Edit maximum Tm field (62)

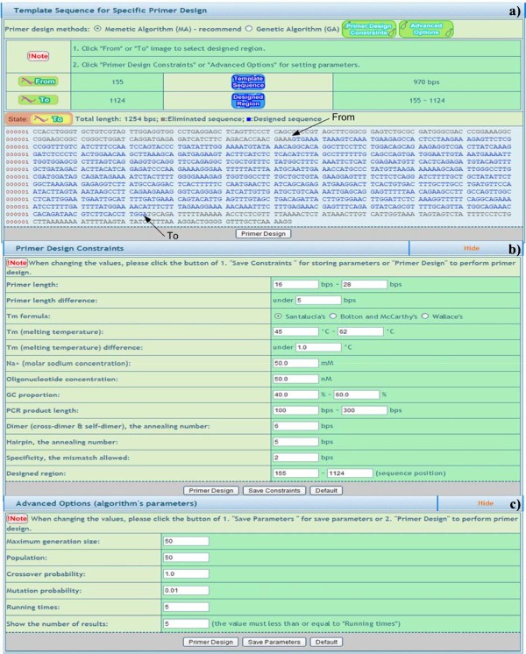360,331
